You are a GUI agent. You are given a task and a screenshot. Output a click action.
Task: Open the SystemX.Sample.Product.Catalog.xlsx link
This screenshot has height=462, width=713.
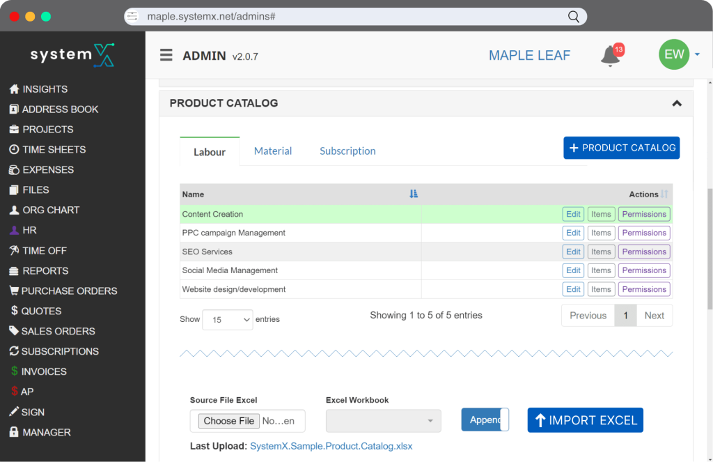331,446
